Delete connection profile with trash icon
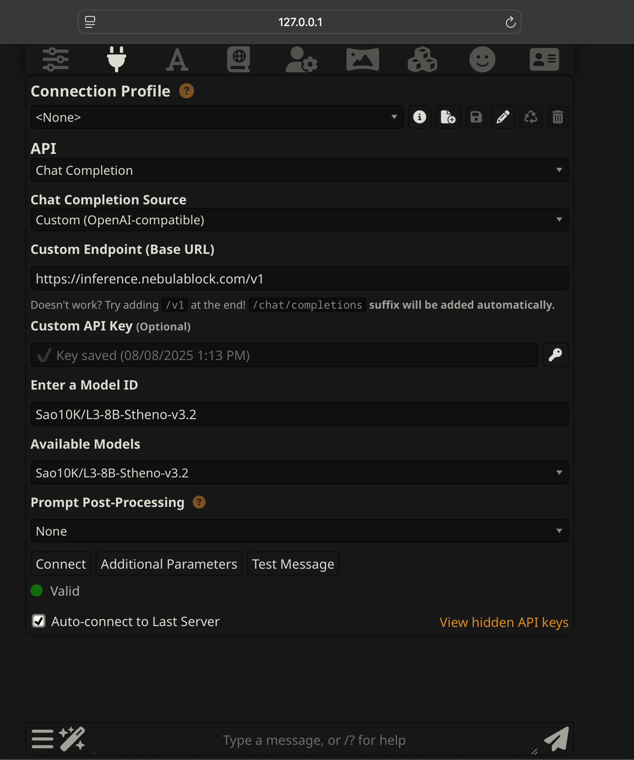The height and width of the screenshot is (760, 634). (x=558, y=117)
